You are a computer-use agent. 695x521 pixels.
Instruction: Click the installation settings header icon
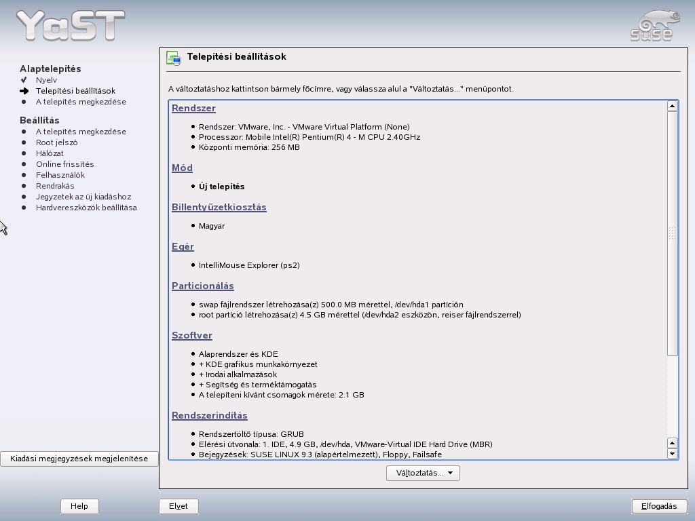[173, 58]
